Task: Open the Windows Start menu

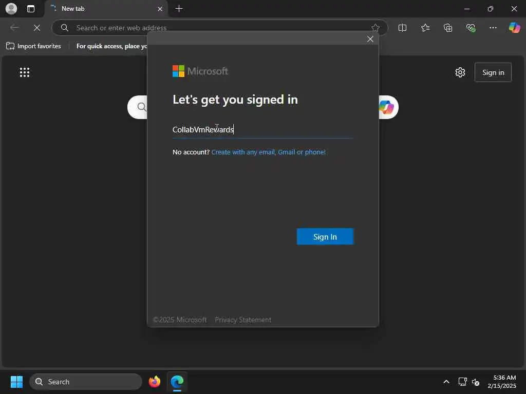Action: click(16, 382)
